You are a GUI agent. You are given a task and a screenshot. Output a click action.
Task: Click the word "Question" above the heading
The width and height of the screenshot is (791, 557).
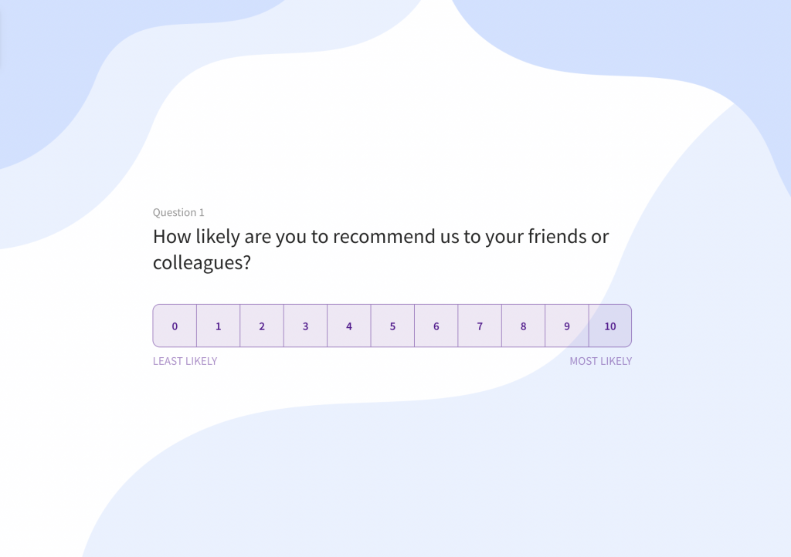174,213
